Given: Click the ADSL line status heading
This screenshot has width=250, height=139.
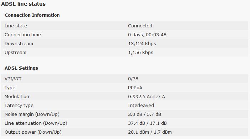Looking at the screenshot, I should (23, 4).
